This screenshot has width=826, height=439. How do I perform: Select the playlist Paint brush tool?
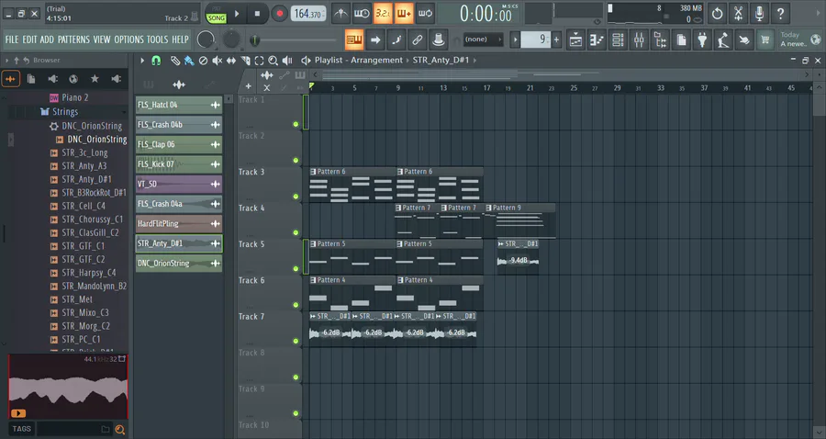(x=188, y=61)
